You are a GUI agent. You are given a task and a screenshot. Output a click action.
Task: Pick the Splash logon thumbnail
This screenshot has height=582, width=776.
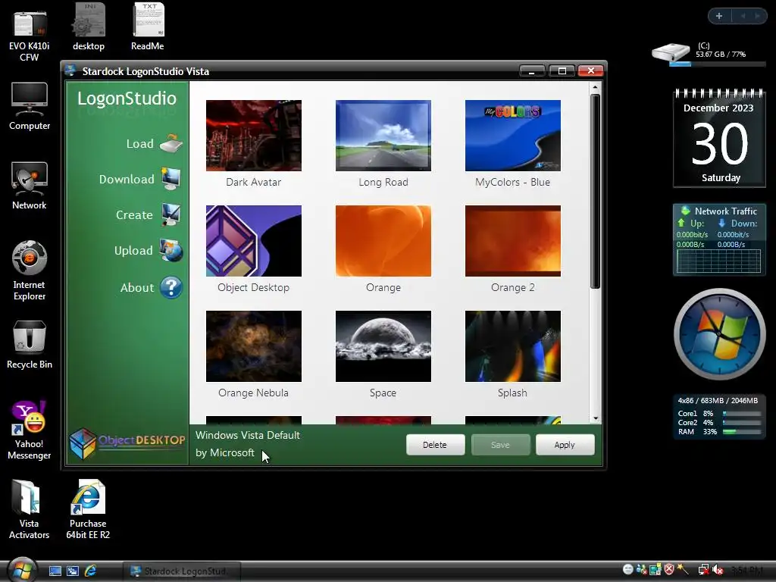513,346
